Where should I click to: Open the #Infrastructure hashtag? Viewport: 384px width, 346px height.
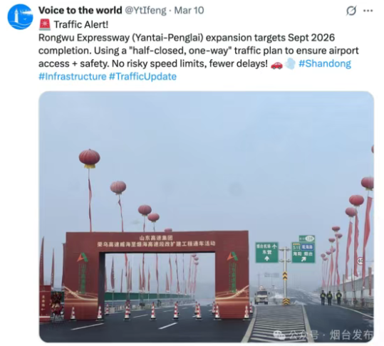pyautogui.click(x=73, y=77)
